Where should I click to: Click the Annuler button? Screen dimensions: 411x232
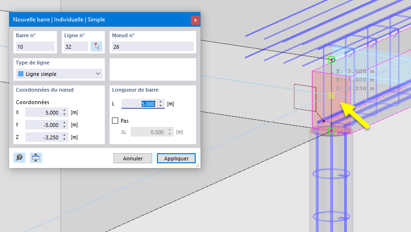[133, 158]
